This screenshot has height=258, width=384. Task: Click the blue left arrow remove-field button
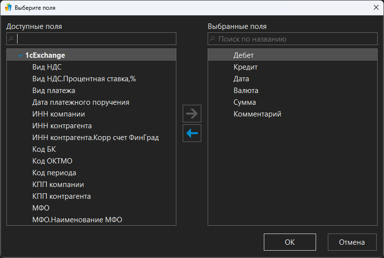192,133
